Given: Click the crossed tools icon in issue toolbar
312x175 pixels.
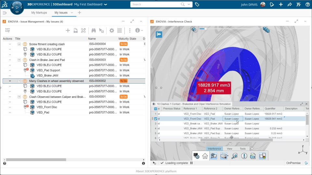Looking at the screenshot, I should (x=84, y=30).
